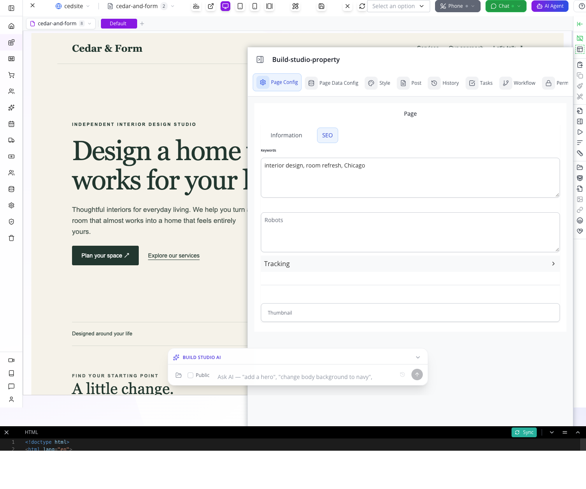Expand the cedar-and-form page selector with 8 badge

pos(61,24)
